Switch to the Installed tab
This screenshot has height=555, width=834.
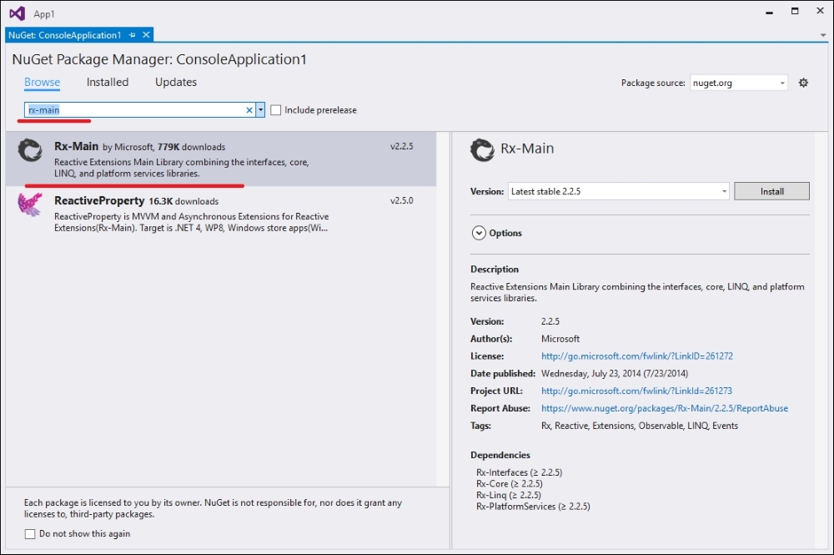108,83
